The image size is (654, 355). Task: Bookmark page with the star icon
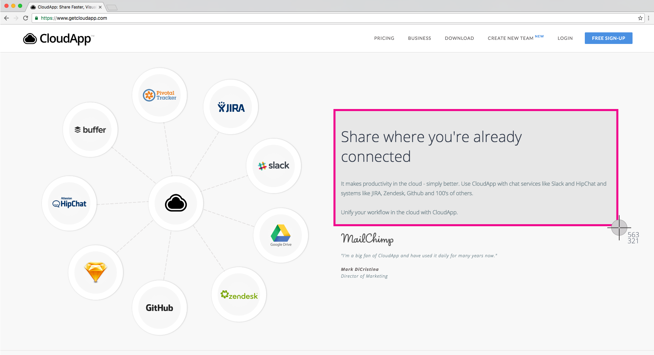point(640,18)
